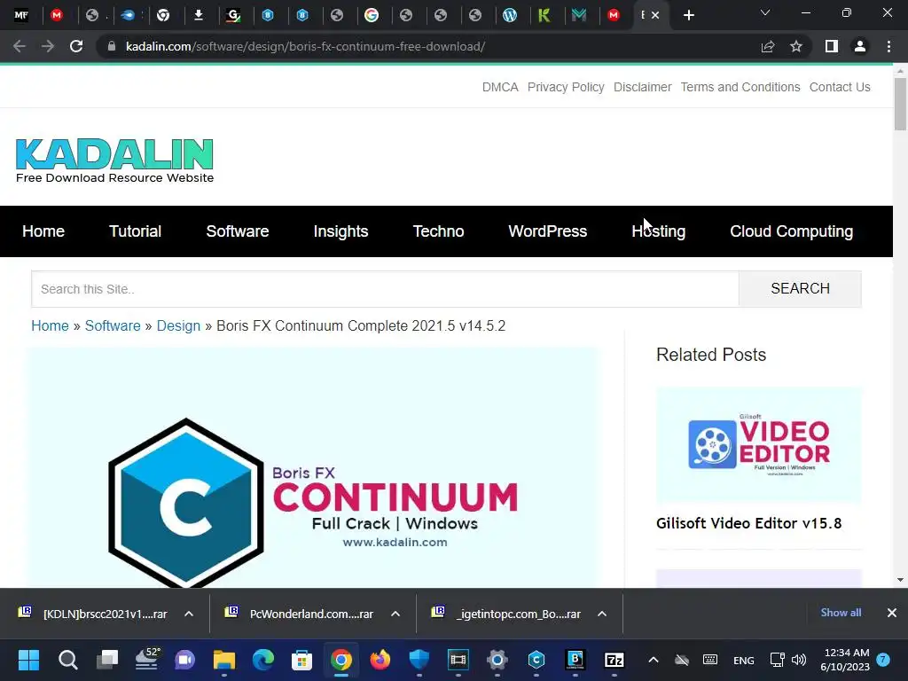
Task: Switch to the Google tab
Action: pyautogui.click(x=372, y=16)
